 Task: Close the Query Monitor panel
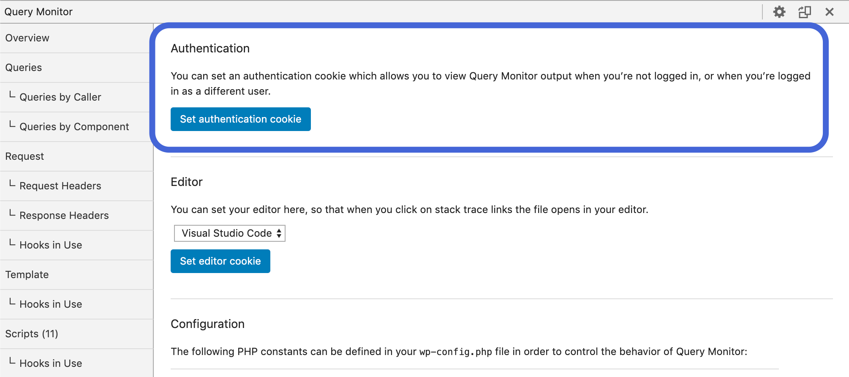coord(830,11)
